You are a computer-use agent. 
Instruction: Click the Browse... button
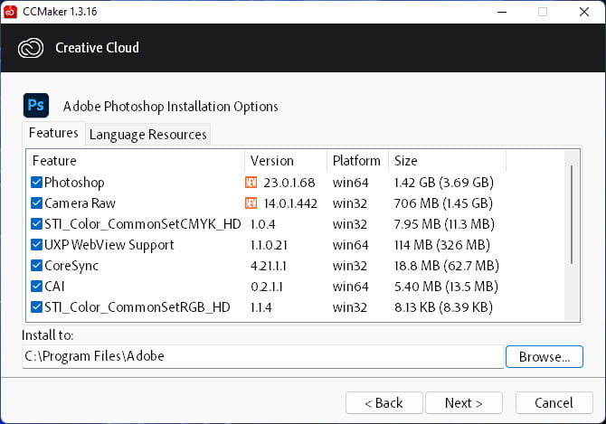544,357
